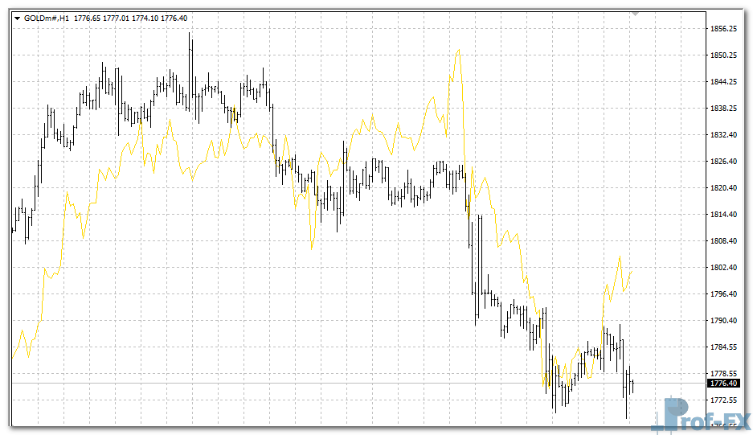Select the 1838.25 level on price scale
Viewport: 753px width, 435px height.
coord(724,109)
